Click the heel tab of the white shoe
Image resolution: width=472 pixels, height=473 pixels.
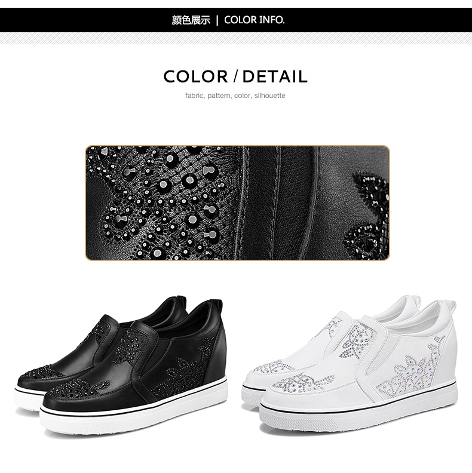pyautogui.click(x=450, y=309)
